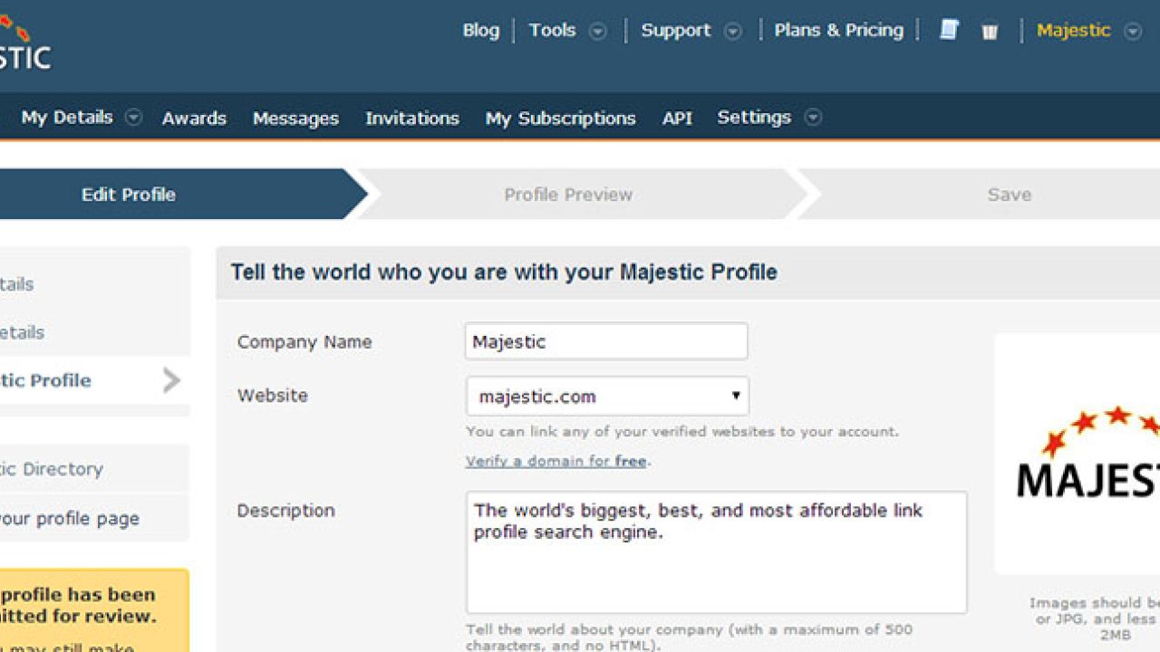The image size is (1160, 652).
Task: Click the arrow beside Majestic Profile sidebar item
Action: tap(171, 380)
